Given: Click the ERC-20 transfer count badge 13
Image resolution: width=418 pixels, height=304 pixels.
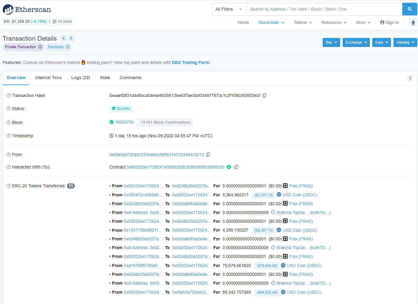Looking at the screenshot, I should pos(71,186).
